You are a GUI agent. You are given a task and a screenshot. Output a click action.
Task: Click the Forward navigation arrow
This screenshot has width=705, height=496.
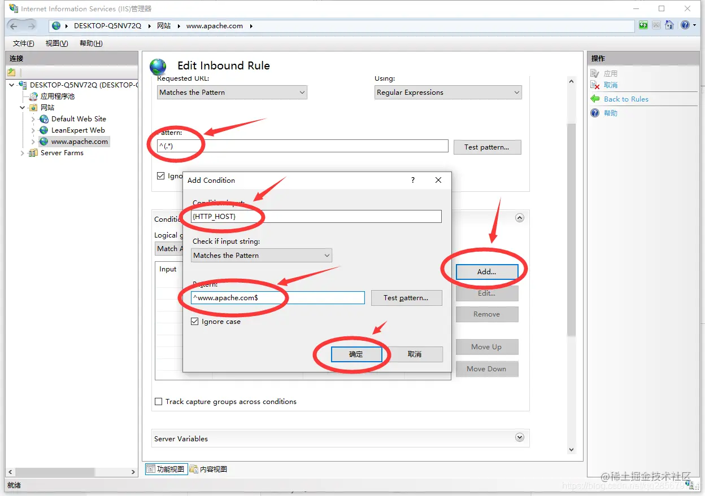(x=31, y=26)
